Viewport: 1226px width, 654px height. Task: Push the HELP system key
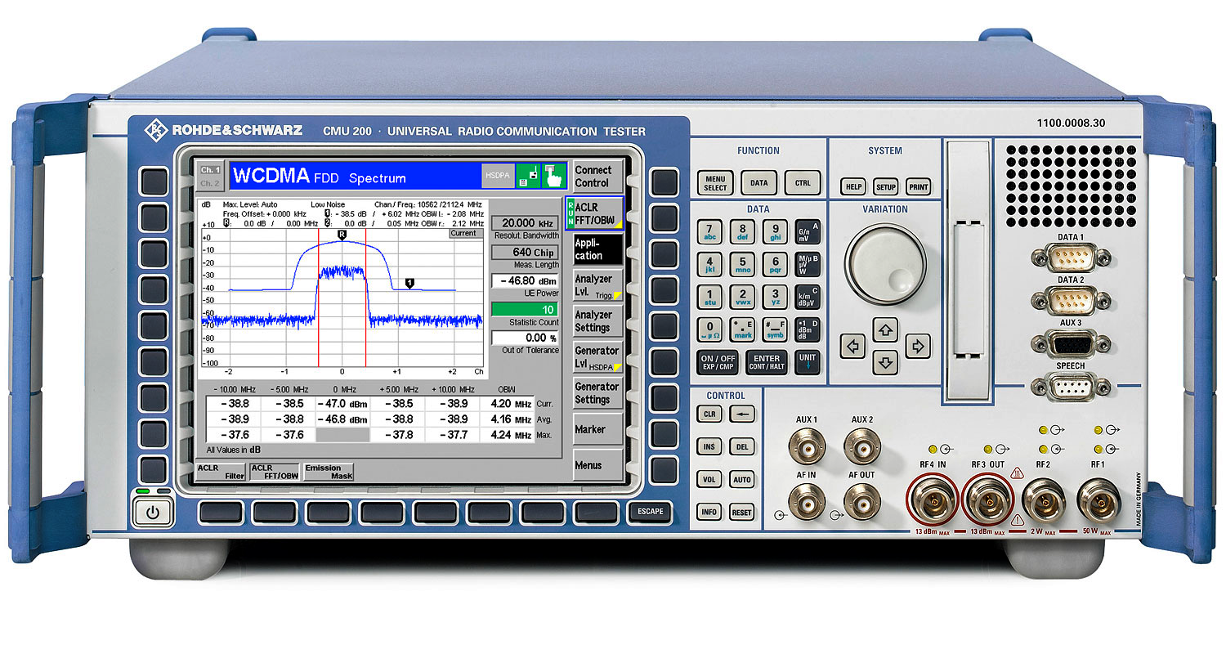[853, 186]
